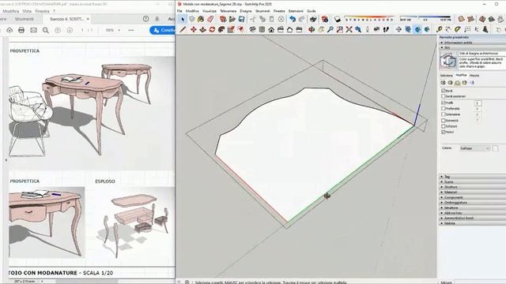
Task: Click the highlighted section display icon
Action: point(417,30)
